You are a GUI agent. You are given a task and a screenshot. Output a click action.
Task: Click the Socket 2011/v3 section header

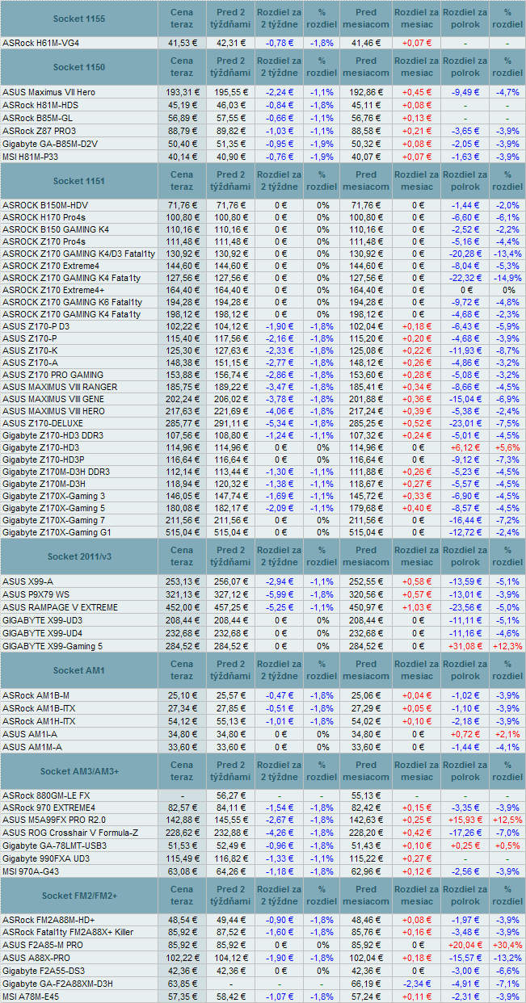78,556
